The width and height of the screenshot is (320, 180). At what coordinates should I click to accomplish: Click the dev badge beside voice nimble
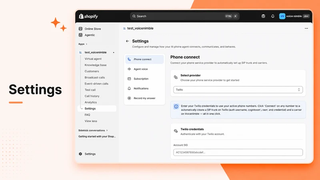306,16
